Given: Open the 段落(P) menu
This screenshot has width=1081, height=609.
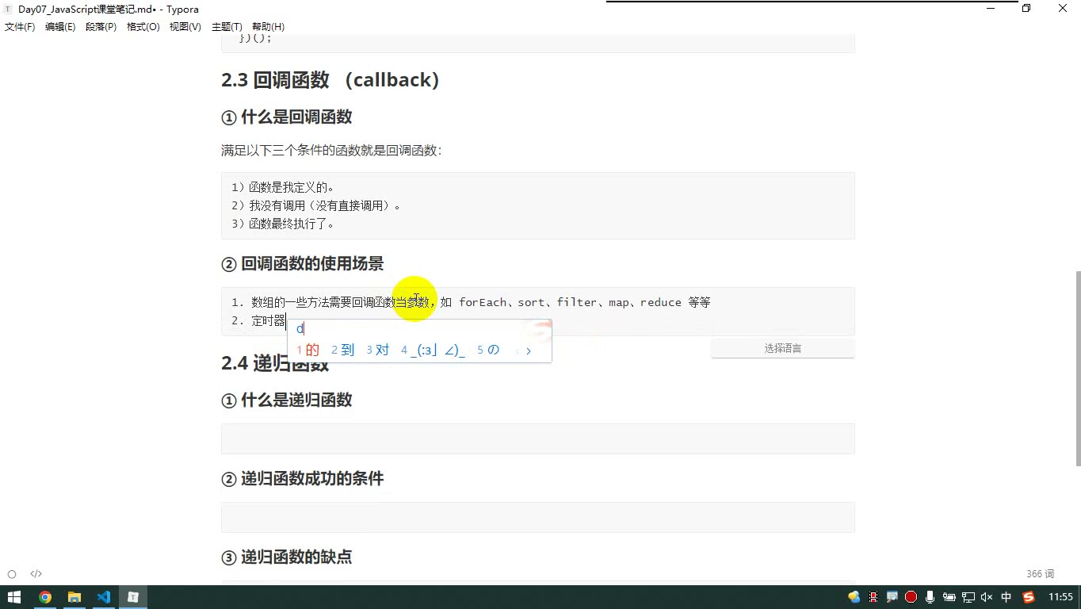Looking at the screenshot, I should (101, 27).
